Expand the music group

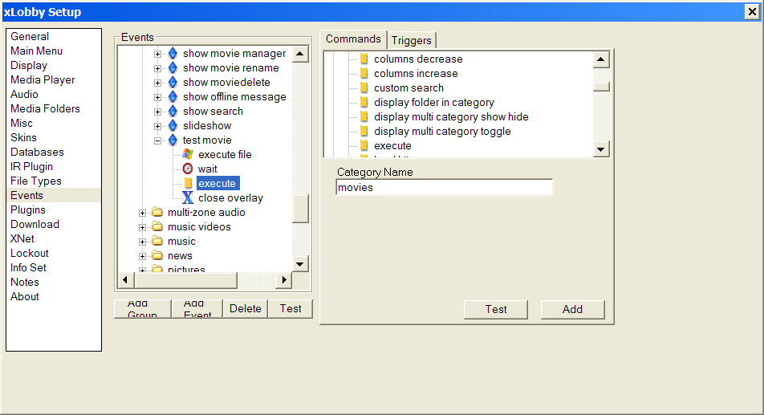click(142, 242)
